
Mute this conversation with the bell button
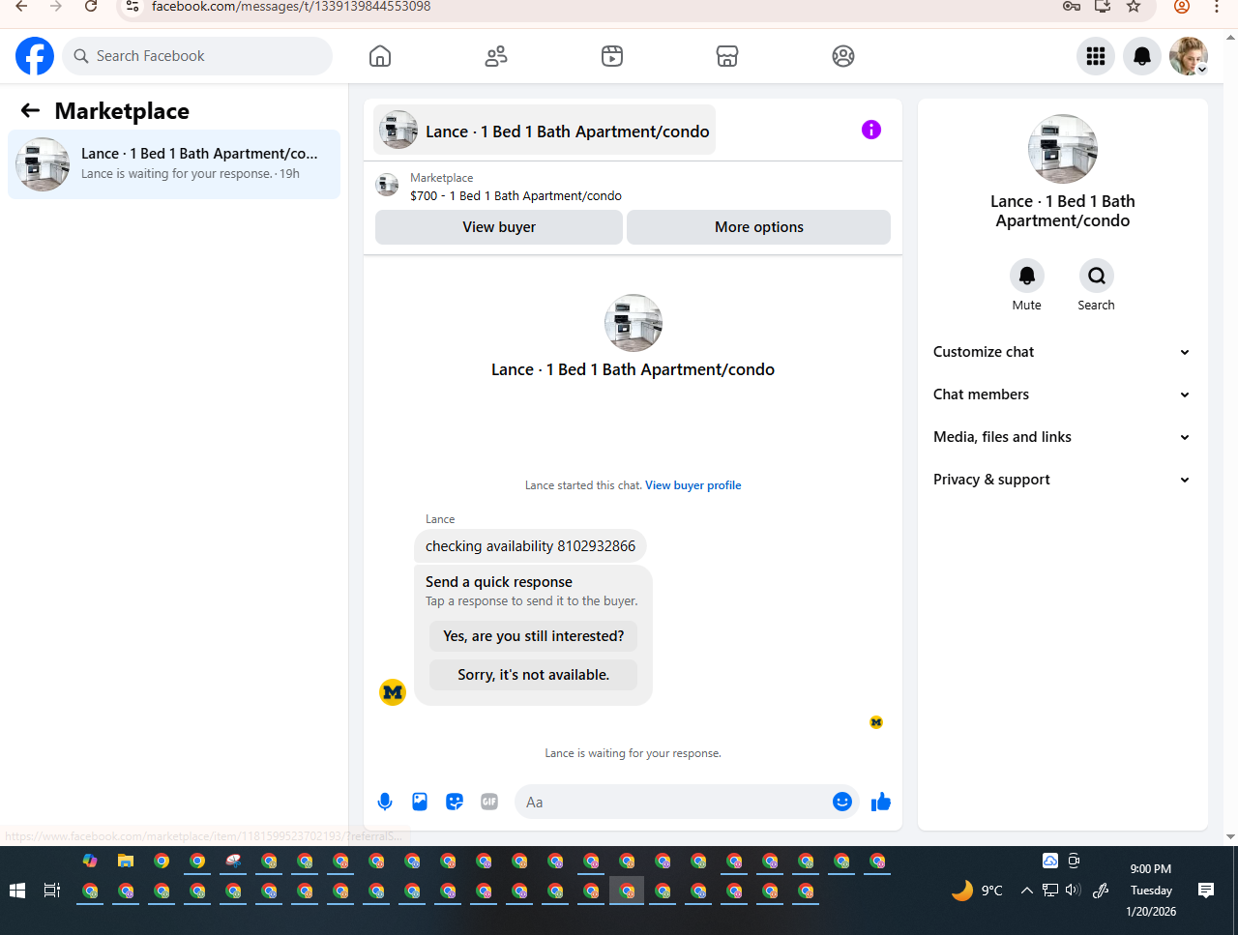tap(1027, 276)
